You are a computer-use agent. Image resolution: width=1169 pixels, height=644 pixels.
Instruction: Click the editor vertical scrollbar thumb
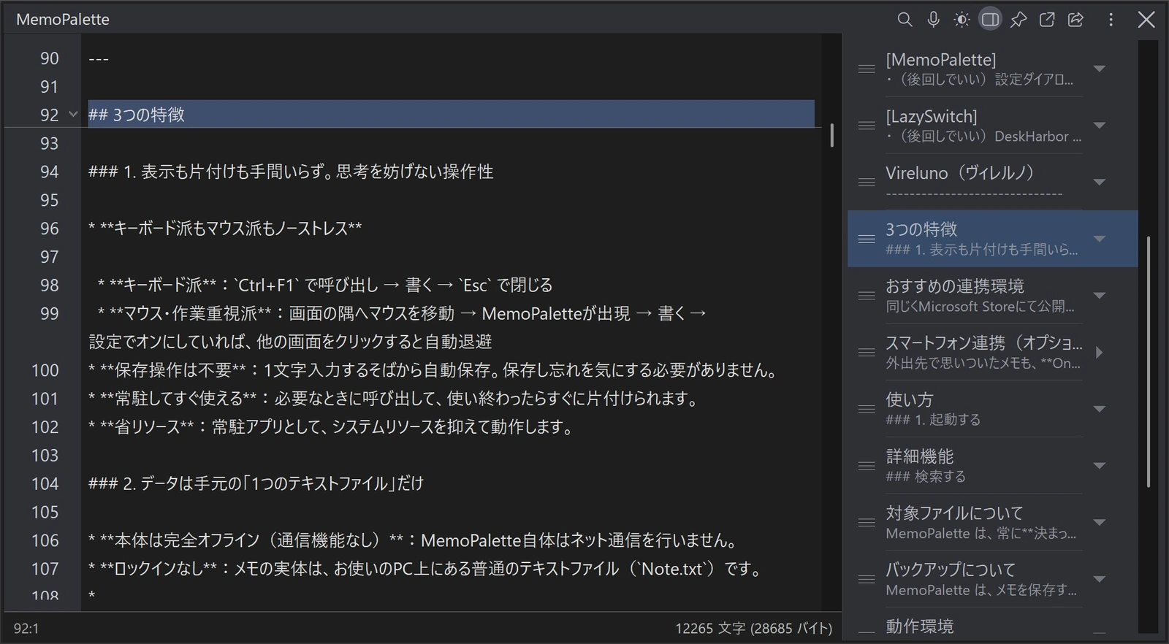click(832, 135)
